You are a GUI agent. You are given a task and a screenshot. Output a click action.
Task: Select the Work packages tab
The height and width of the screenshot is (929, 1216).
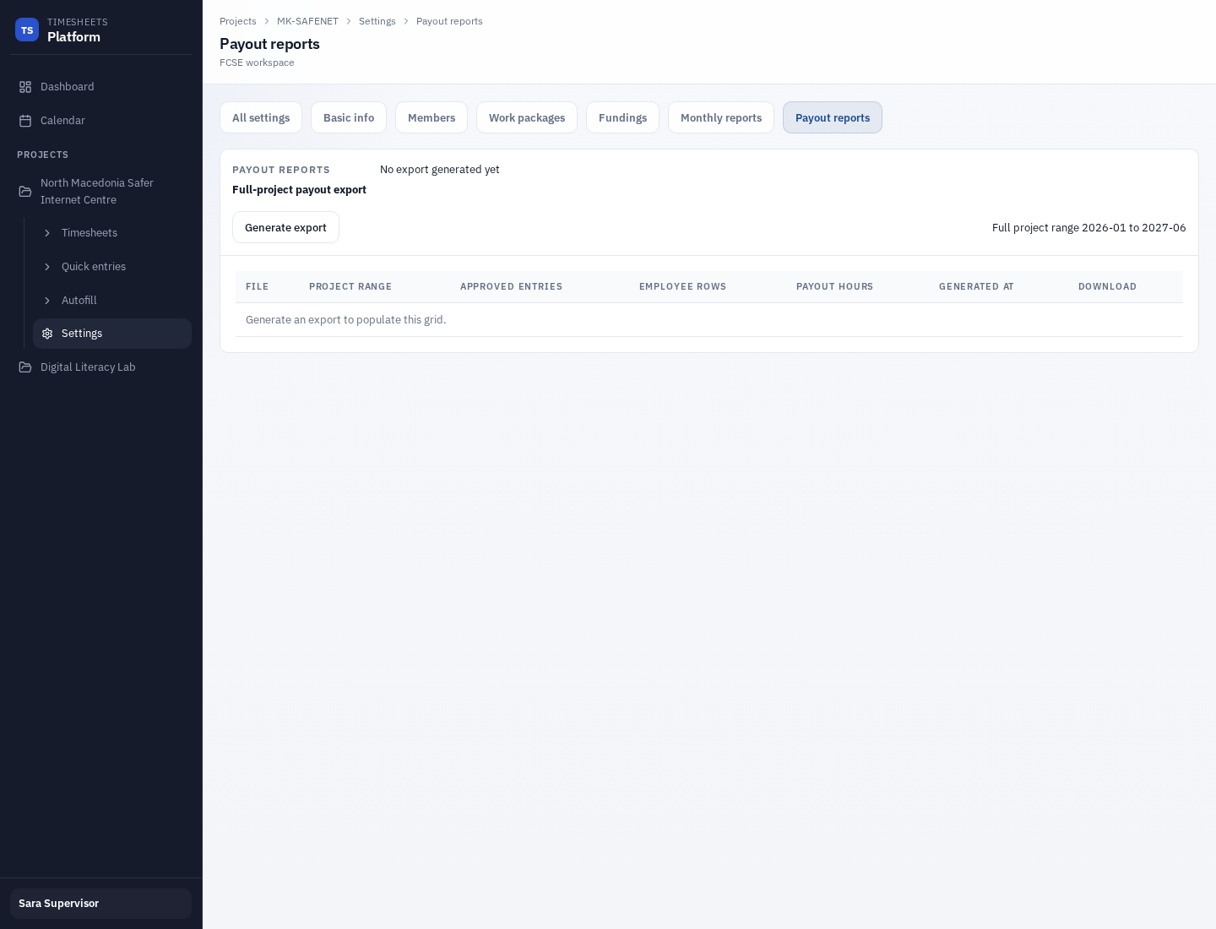(527, 117)
